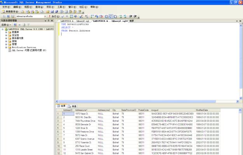
Task: Toggle auto-hide pin of Object Explorer
Action: [49, 21]
